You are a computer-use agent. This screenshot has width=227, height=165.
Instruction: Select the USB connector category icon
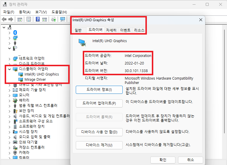tap(15, 43)
